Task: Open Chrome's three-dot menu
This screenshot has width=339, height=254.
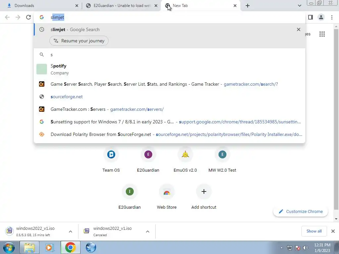Action: pyautogui.click(x=332, y=17)
